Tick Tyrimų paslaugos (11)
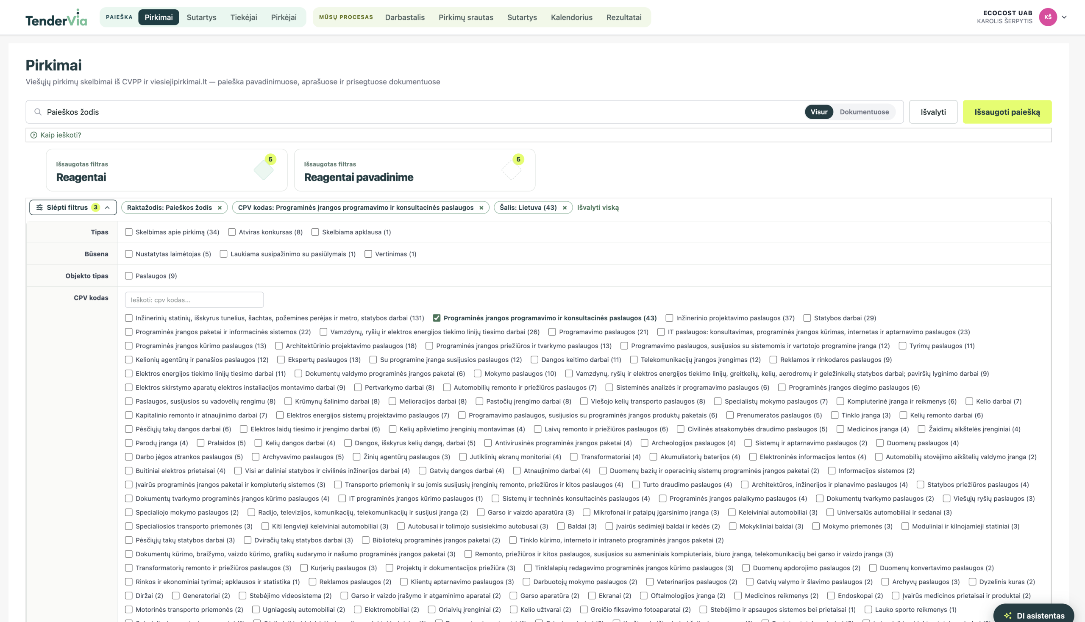This screenshot has height=622, width=1085. coord(902,346)
